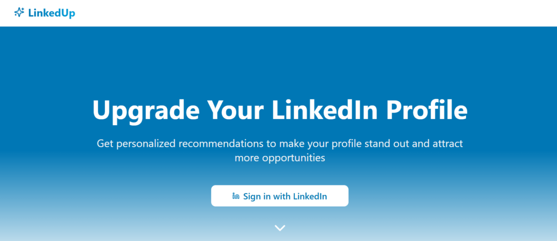Image resolution: width=557 pixels, height=241 pixels.
Task: Open the LinkedUp brand name link
Action: click(50, 13)
